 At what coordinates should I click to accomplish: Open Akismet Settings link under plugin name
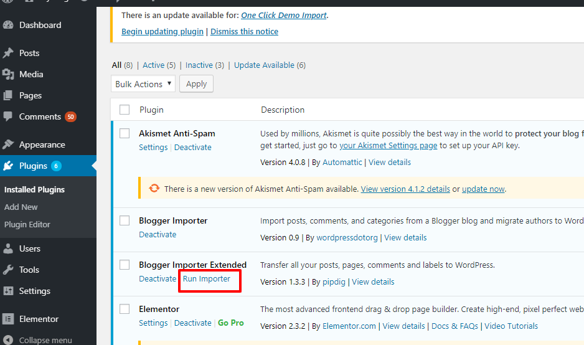153,147
